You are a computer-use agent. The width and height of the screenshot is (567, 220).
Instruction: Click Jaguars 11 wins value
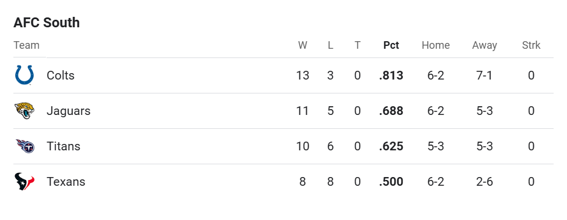(302, 111)
